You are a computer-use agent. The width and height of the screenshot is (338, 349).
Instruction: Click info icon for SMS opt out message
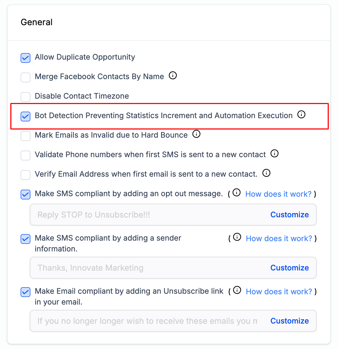pyautogui.click(x=237, y=192)
